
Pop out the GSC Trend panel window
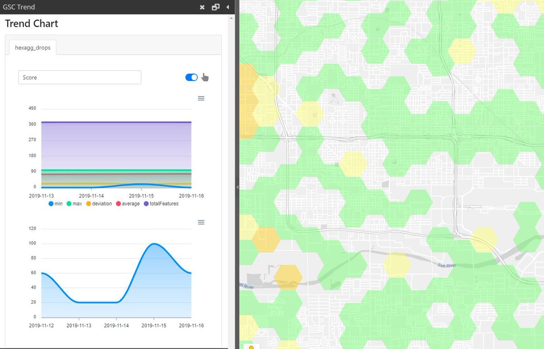click(x=216, y=7)
